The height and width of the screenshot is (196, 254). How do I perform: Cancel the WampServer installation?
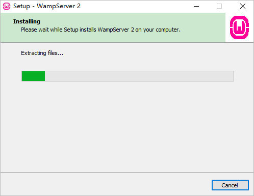230,185
